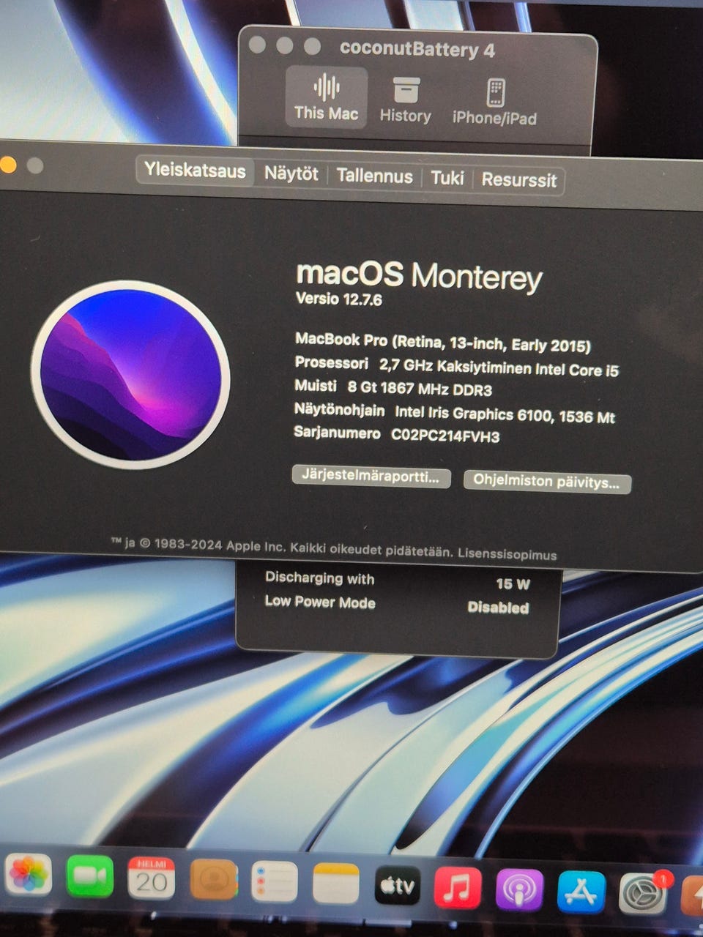
Task: Launch Apple TV from the Dock
Action: point(397,886)
